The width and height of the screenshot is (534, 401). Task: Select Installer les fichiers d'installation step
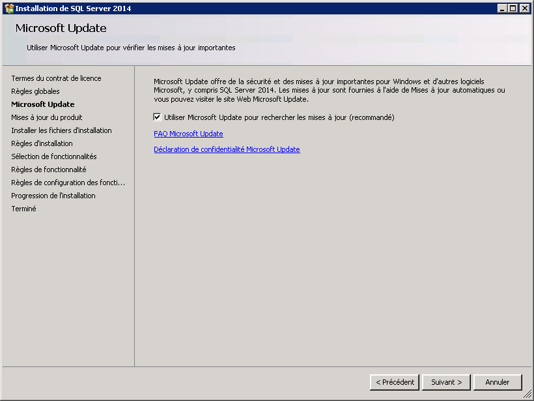tap(61, 130)
